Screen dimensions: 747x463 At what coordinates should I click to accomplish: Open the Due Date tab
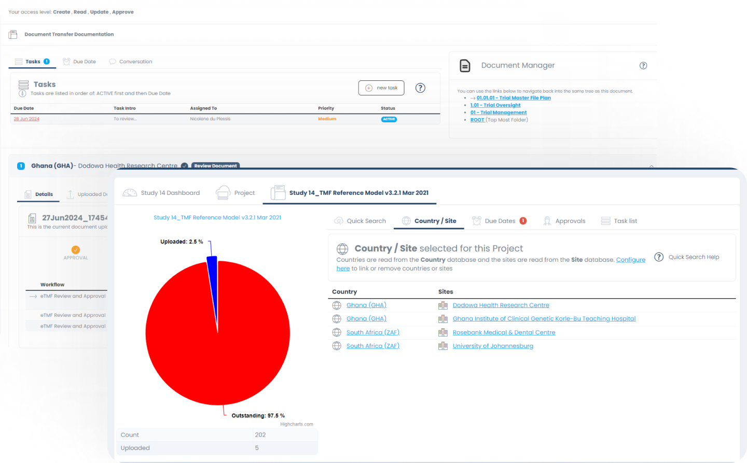coord(79,62)
